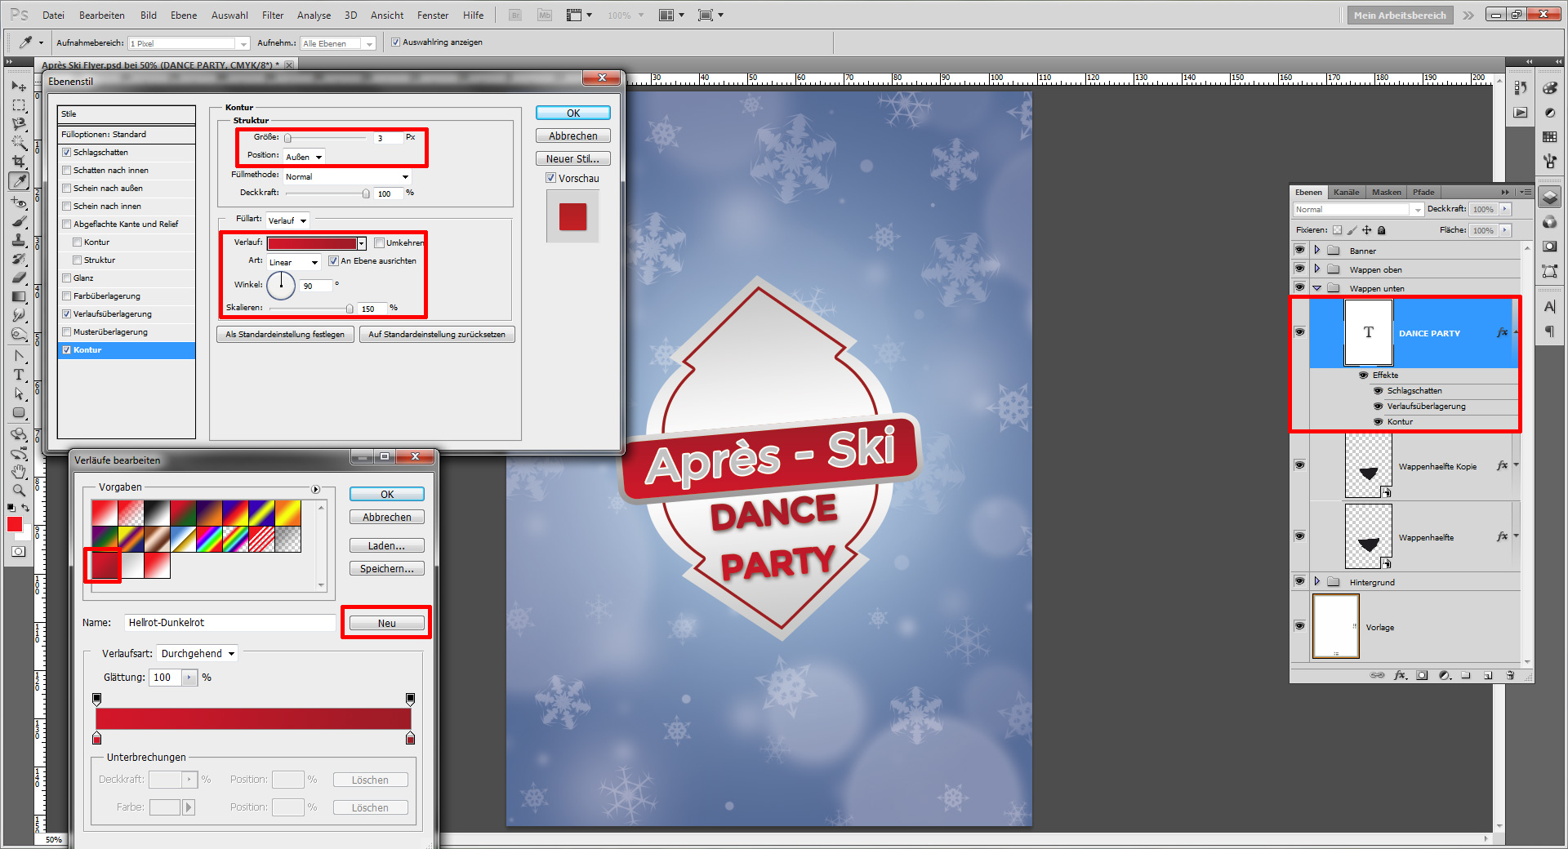The image size is (1568, 849).
Task: Click the Neuer Stil... button
Action: (x=572, y=159)
